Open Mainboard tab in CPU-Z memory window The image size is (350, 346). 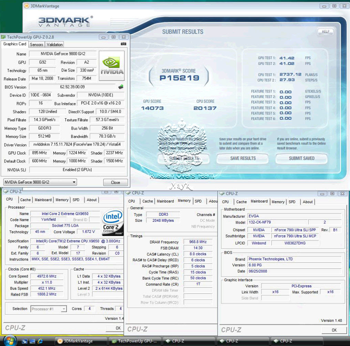[165, 201]
